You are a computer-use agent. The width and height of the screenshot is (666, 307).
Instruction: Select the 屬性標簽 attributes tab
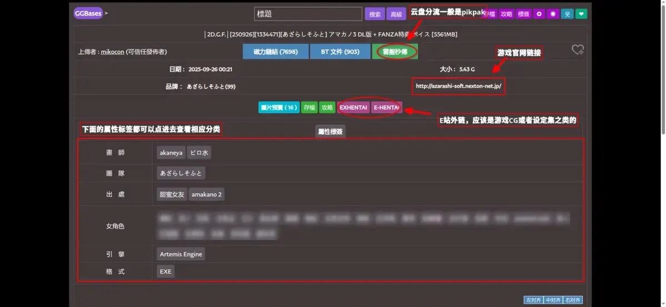[330, 132]
